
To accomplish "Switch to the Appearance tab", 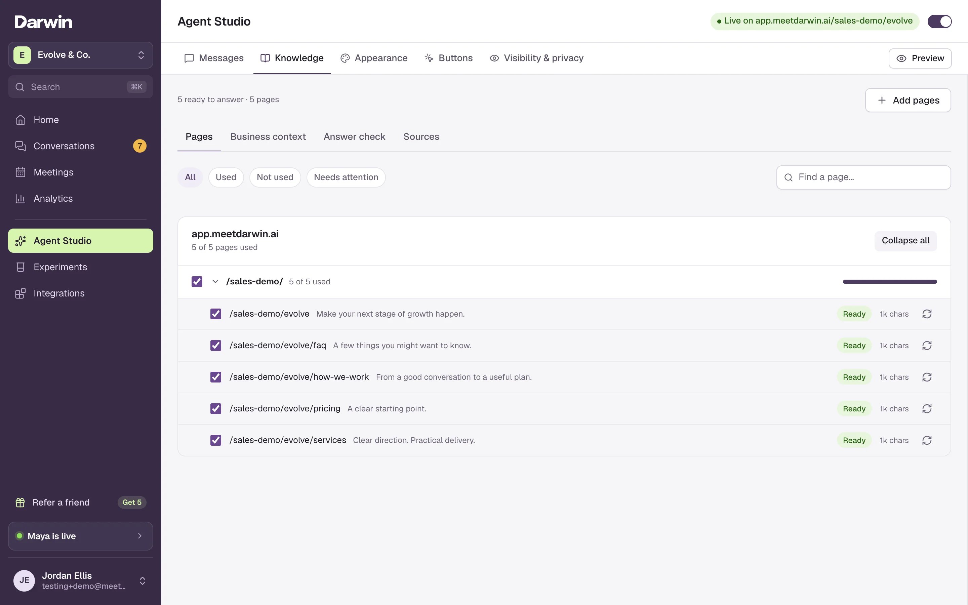I will tap(374, 58).
